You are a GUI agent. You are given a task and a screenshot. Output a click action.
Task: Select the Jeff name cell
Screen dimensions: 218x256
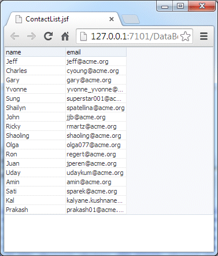click(35, 61)
